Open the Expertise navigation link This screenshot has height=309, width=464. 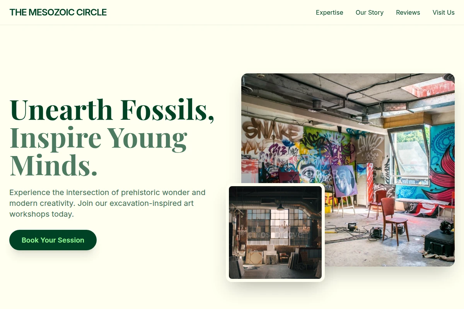click(329, 12)
